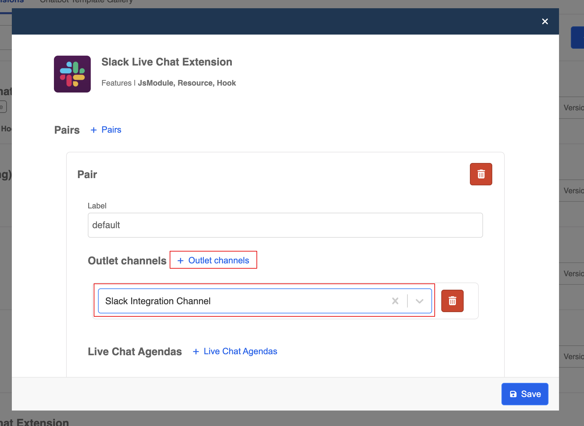The width and height of the screenshot is (584, 426).
Task: Remove the Slack Integration Channel row
Action: 452,301
